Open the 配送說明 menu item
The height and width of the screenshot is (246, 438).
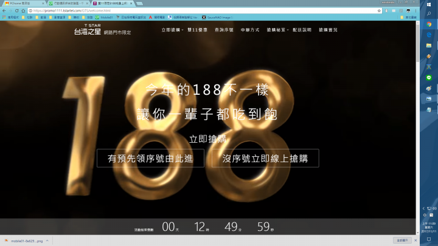click(x=302, y=30)
